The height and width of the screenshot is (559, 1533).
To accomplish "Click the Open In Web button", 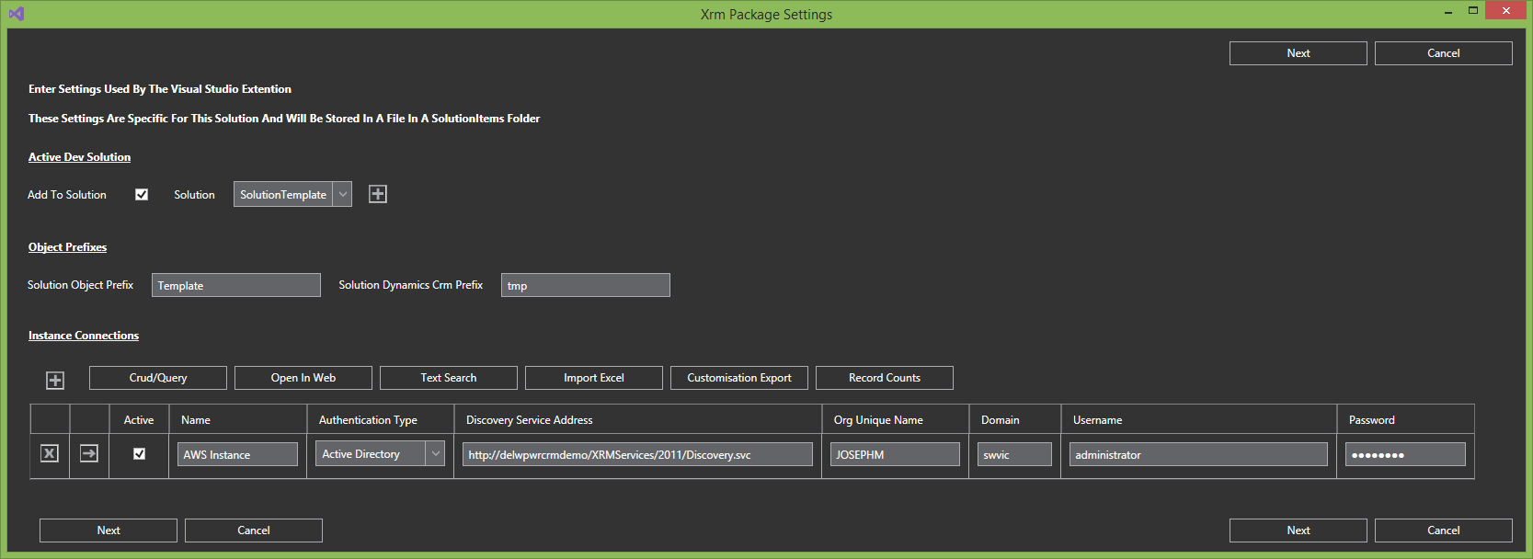I will pyautogui.click(x=303, y=378).
